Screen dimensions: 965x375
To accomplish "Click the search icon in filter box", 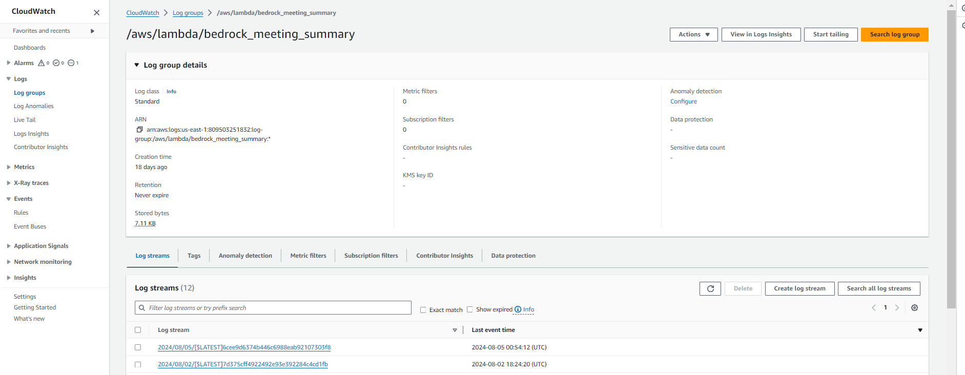I will tap(142, 308).
